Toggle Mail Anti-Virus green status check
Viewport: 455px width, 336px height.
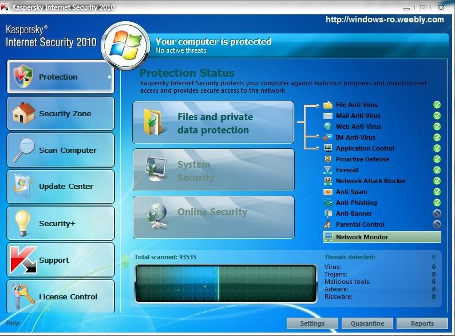(x=437, y=116)
